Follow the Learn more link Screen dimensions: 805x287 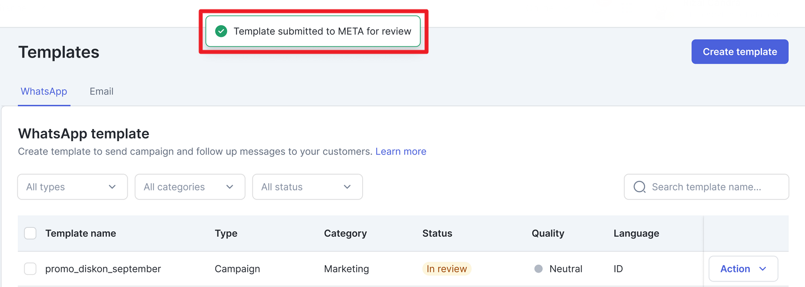click(401, 151)
